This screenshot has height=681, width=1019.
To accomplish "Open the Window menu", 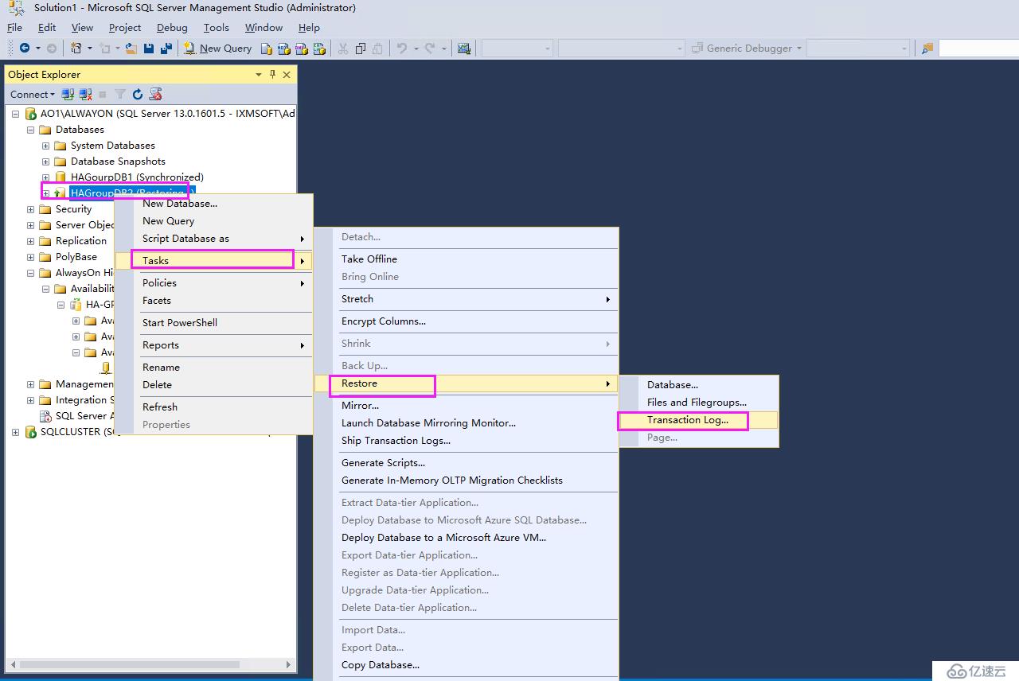I will [264, 27].
